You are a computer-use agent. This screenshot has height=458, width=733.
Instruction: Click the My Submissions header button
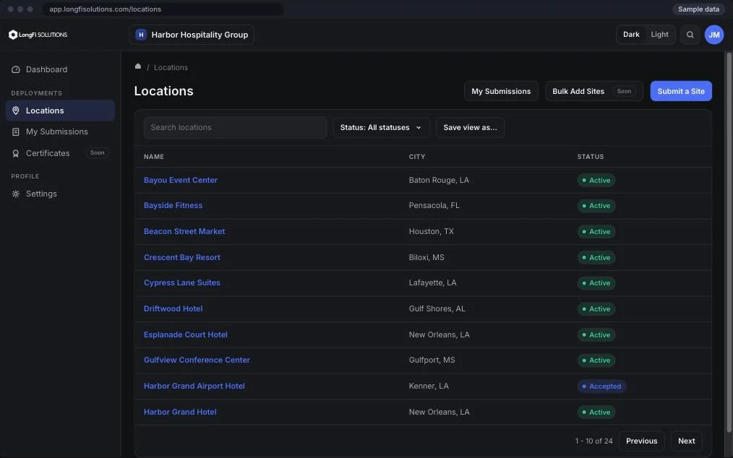501,91
